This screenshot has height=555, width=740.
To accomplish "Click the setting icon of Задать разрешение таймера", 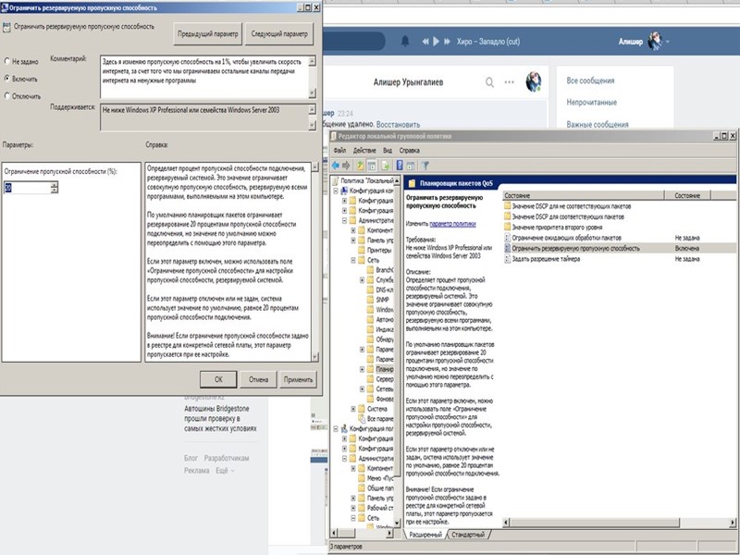I will 507,259.
